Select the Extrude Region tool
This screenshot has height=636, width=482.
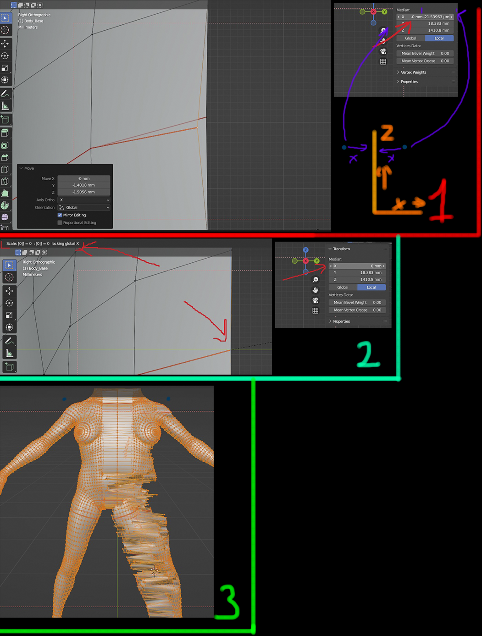[5, 133]
